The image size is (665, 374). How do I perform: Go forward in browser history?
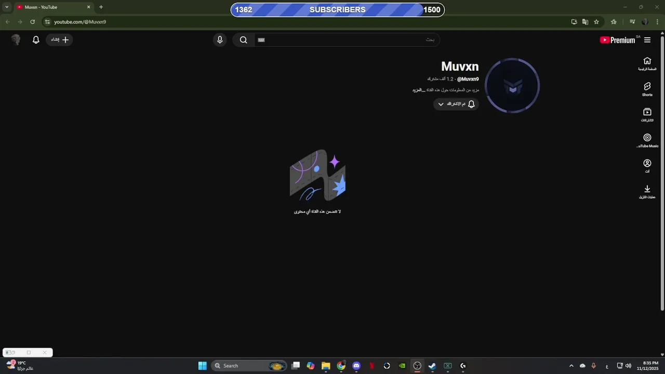20,22
